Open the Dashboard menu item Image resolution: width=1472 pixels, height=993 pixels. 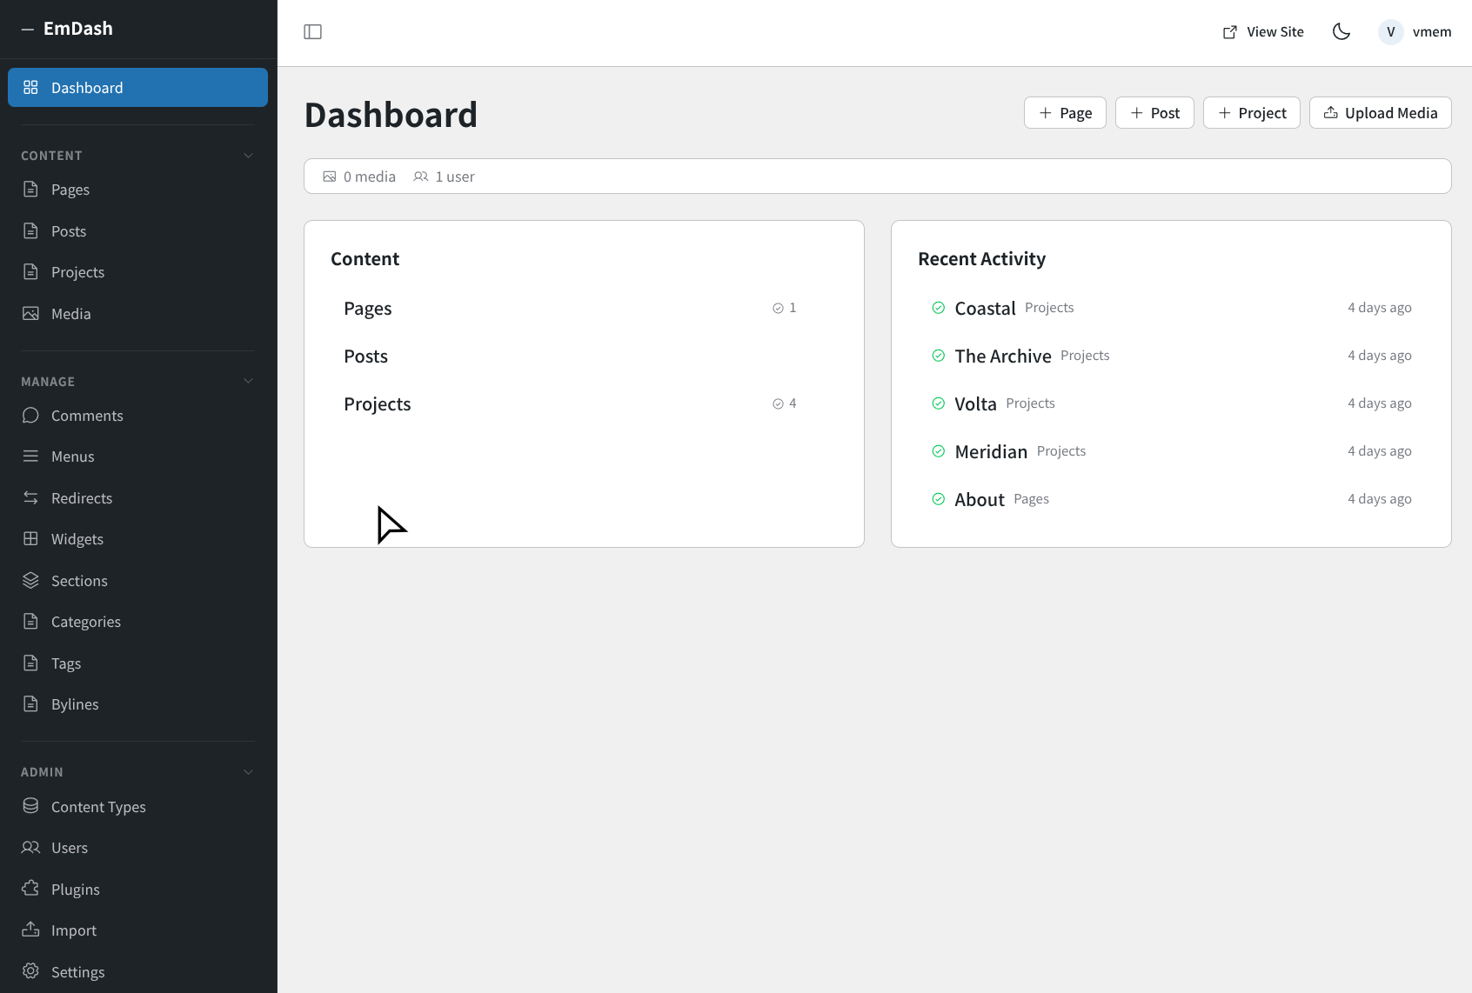pos(137,87)
